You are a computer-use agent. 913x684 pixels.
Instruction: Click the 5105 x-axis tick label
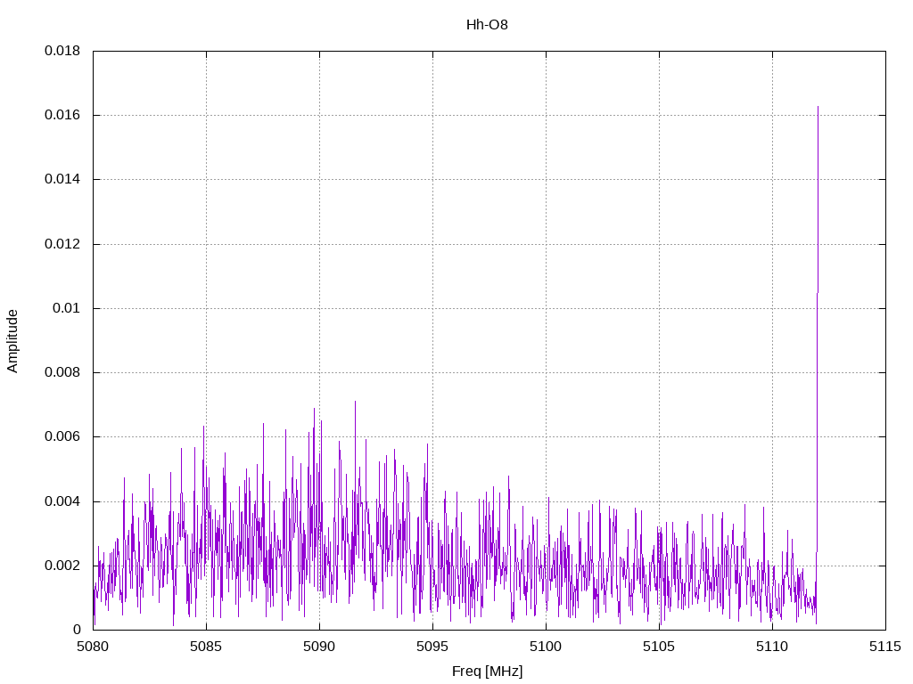pos(659,647)
